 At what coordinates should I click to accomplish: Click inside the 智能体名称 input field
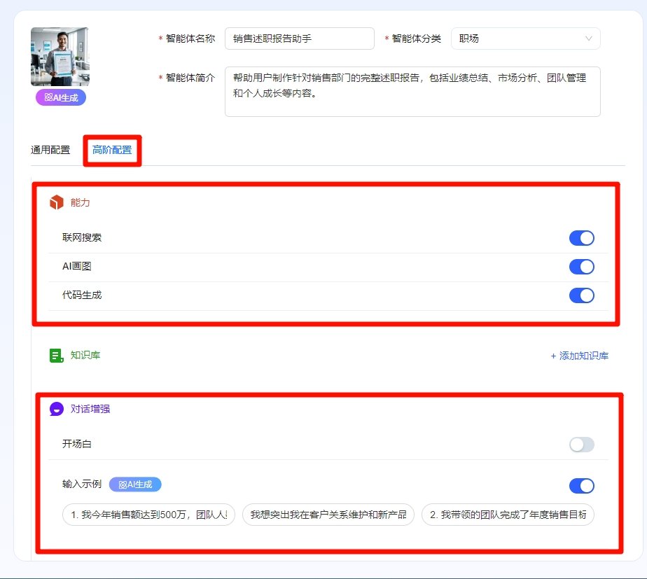[299, 39]
